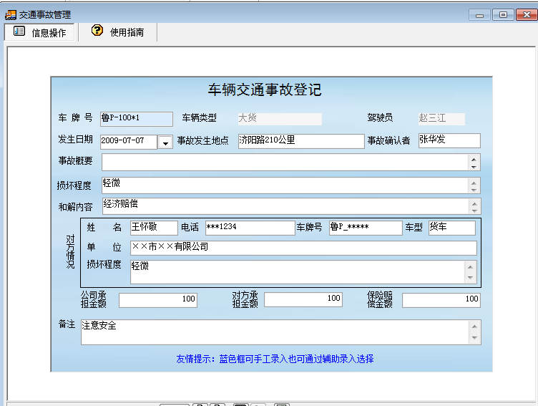538x406 pixels.
Task: Click the 备注 scroll up arrow
Action: point(474,327)
